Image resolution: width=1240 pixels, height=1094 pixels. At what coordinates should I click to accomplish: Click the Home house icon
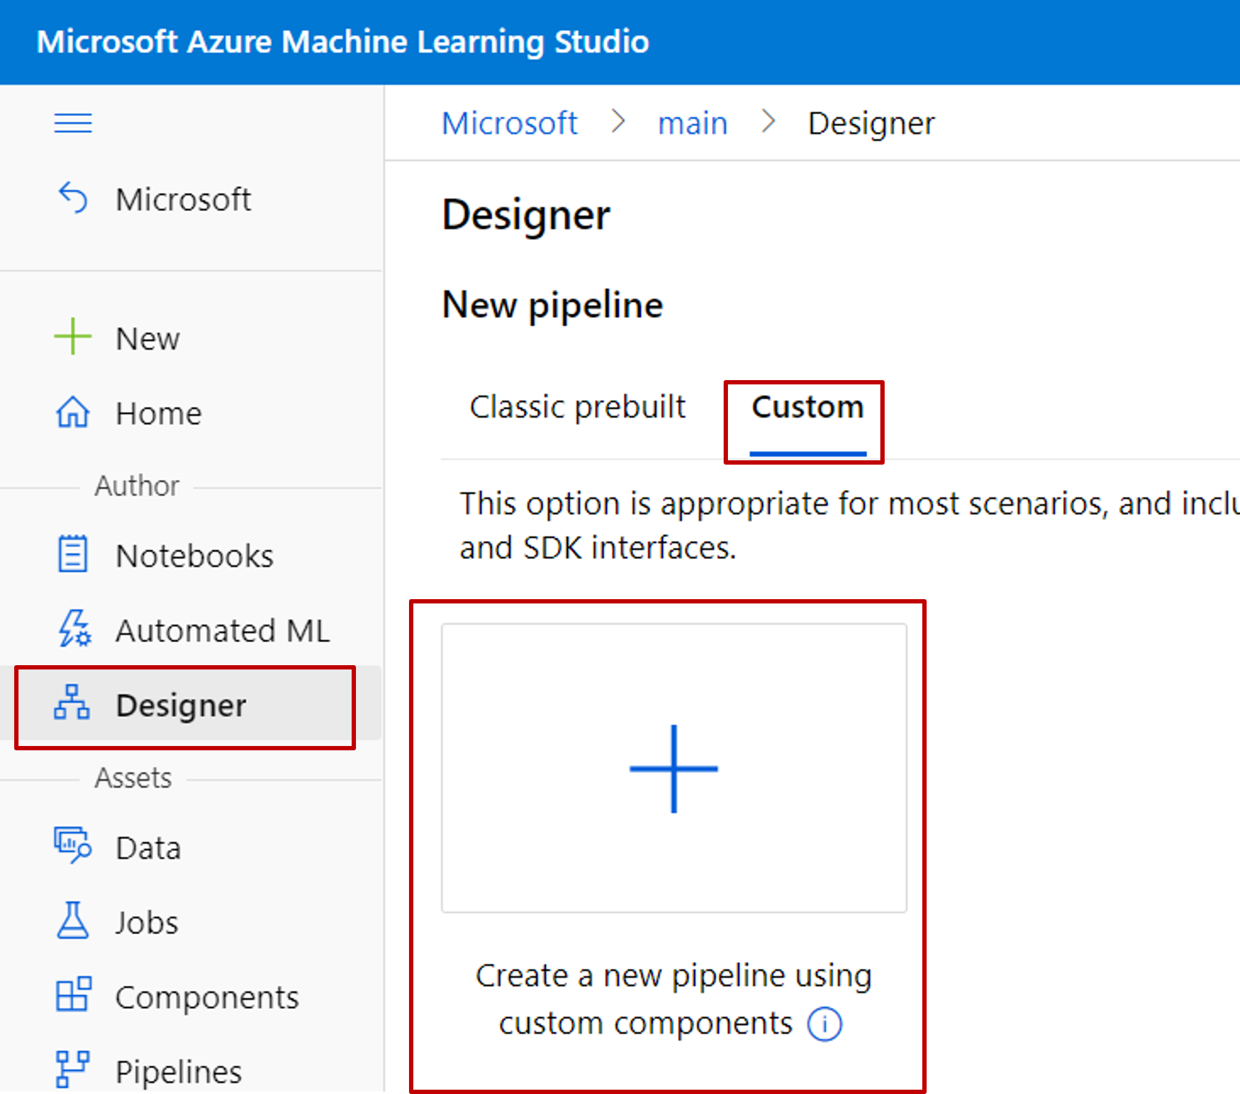tap(73, 412)
